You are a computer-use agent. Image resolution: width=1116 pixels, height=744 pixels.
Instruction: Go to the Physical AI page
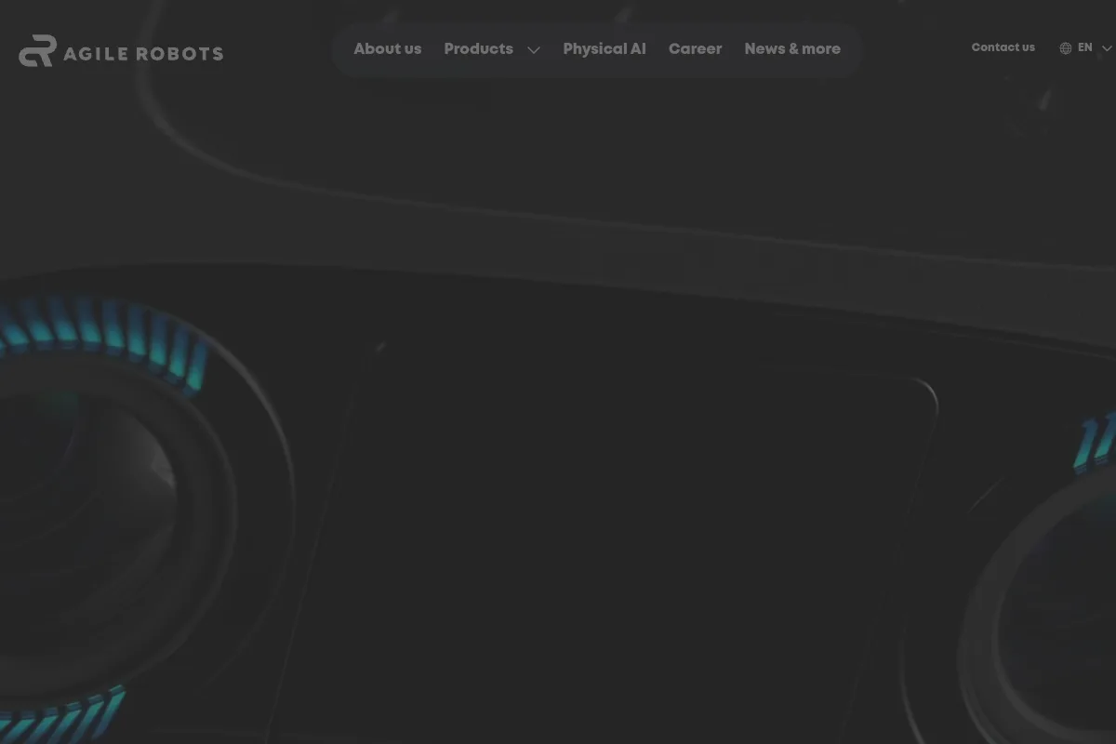[x=604, y=49]
